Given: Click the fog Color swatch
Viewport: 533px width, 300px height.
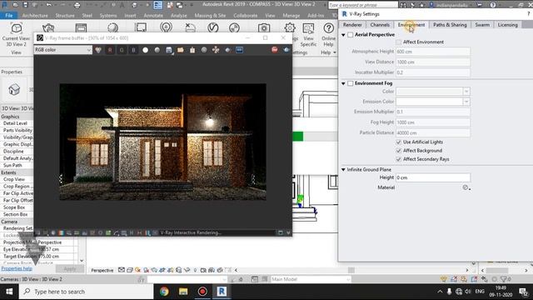Looking at the screenshot, I should [430, 92].
